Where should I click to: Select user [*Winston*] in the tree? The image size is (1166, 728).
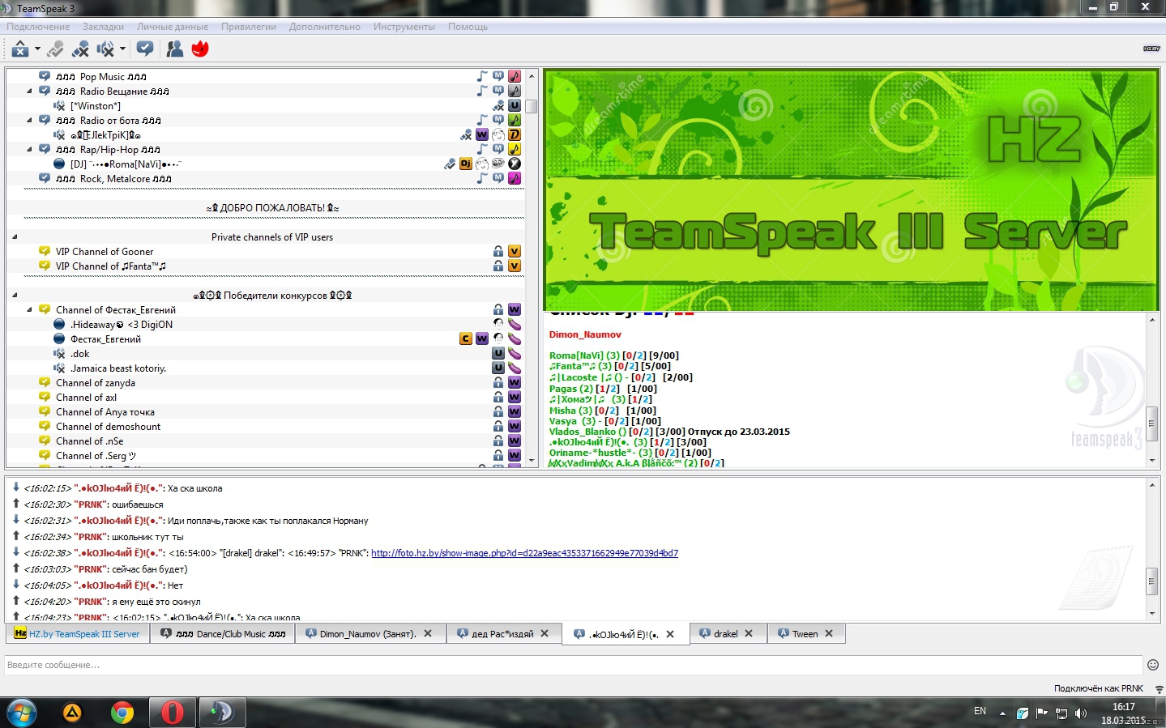coord(96,106)
